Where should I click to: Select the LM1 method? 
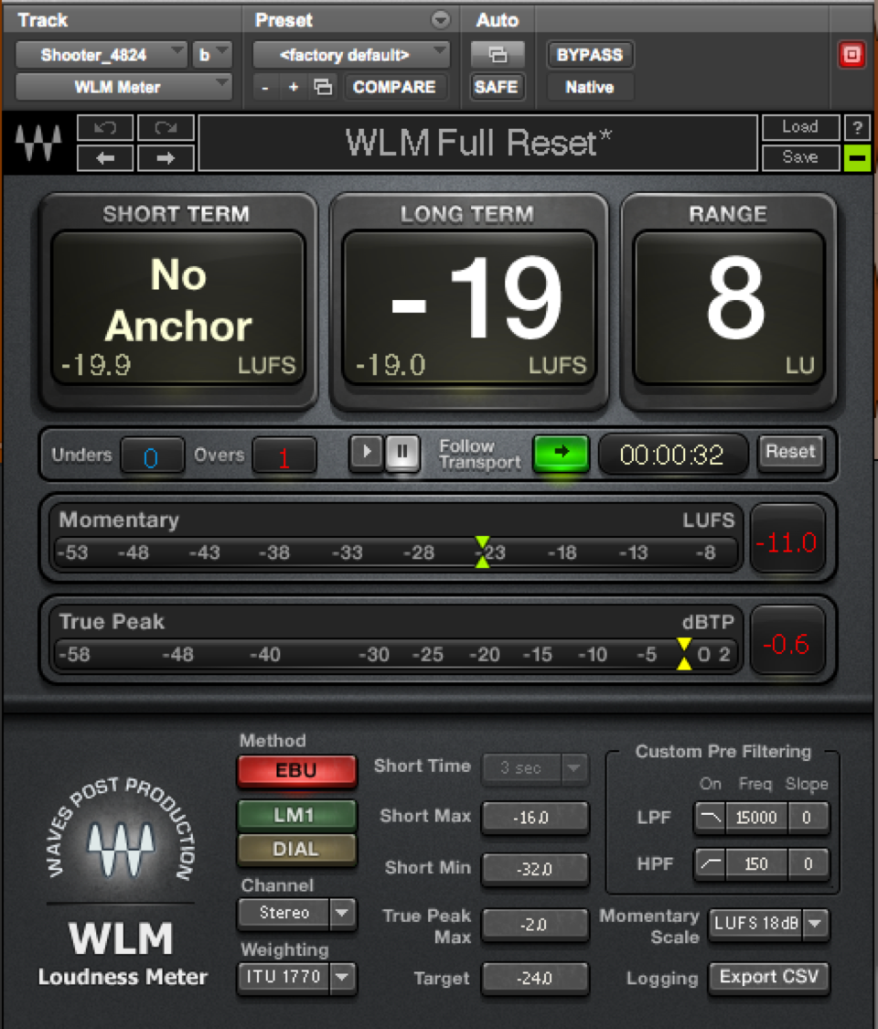click(x=296, y=815)
